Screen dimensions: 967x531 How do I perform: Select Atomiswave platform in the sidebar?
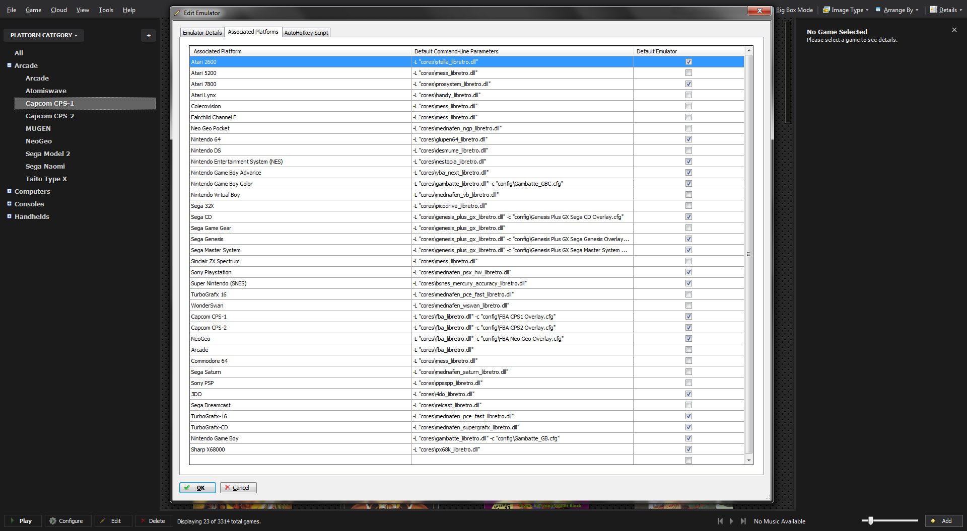[46, 91]
